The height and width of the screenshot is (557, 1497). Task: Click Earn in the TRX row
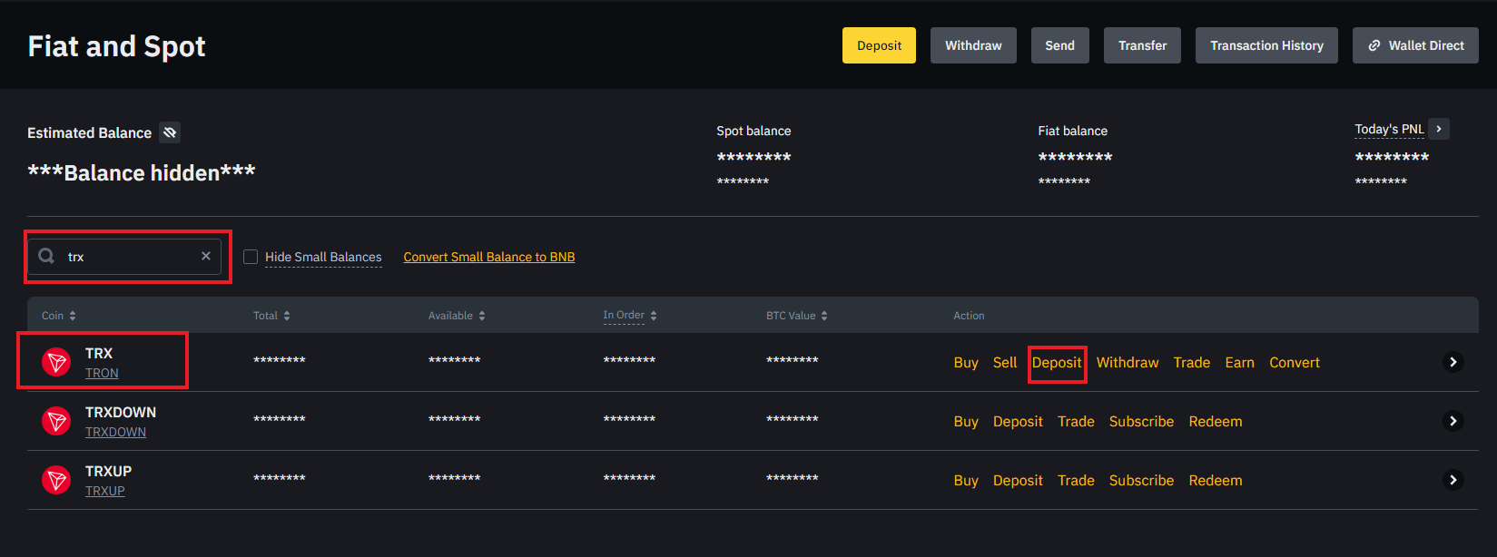[x=1240, y=362]
